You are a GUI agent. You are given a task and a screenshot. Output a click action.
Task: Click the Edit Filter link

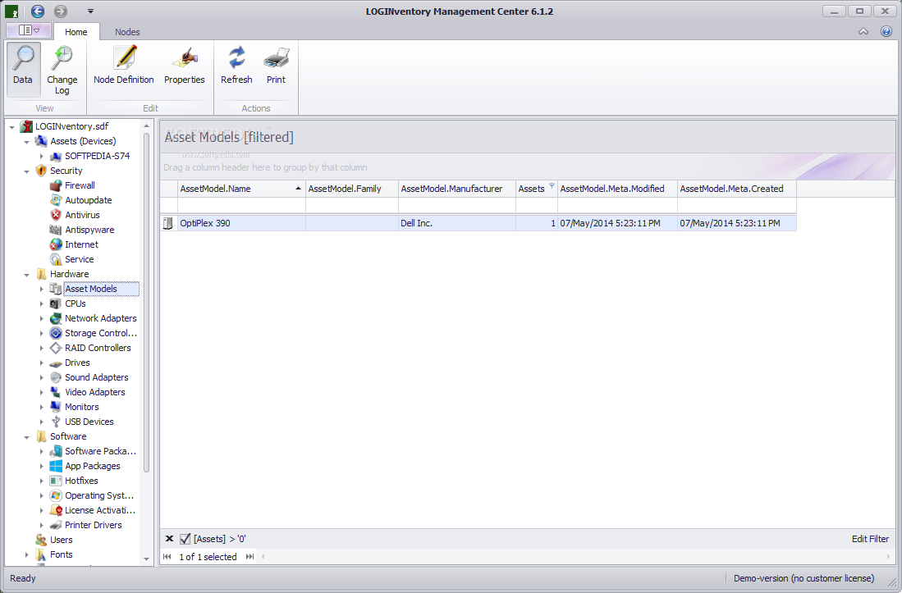pyautogui.click(x=870, y=539)
